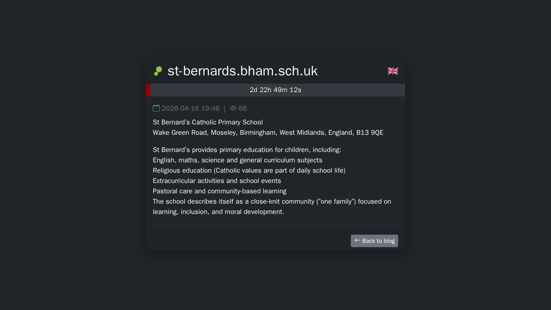Select the st-bernards.bham.sch.uk title
Image resolution: width=551 pixels, height=310 pixels.
pos(242,71)
